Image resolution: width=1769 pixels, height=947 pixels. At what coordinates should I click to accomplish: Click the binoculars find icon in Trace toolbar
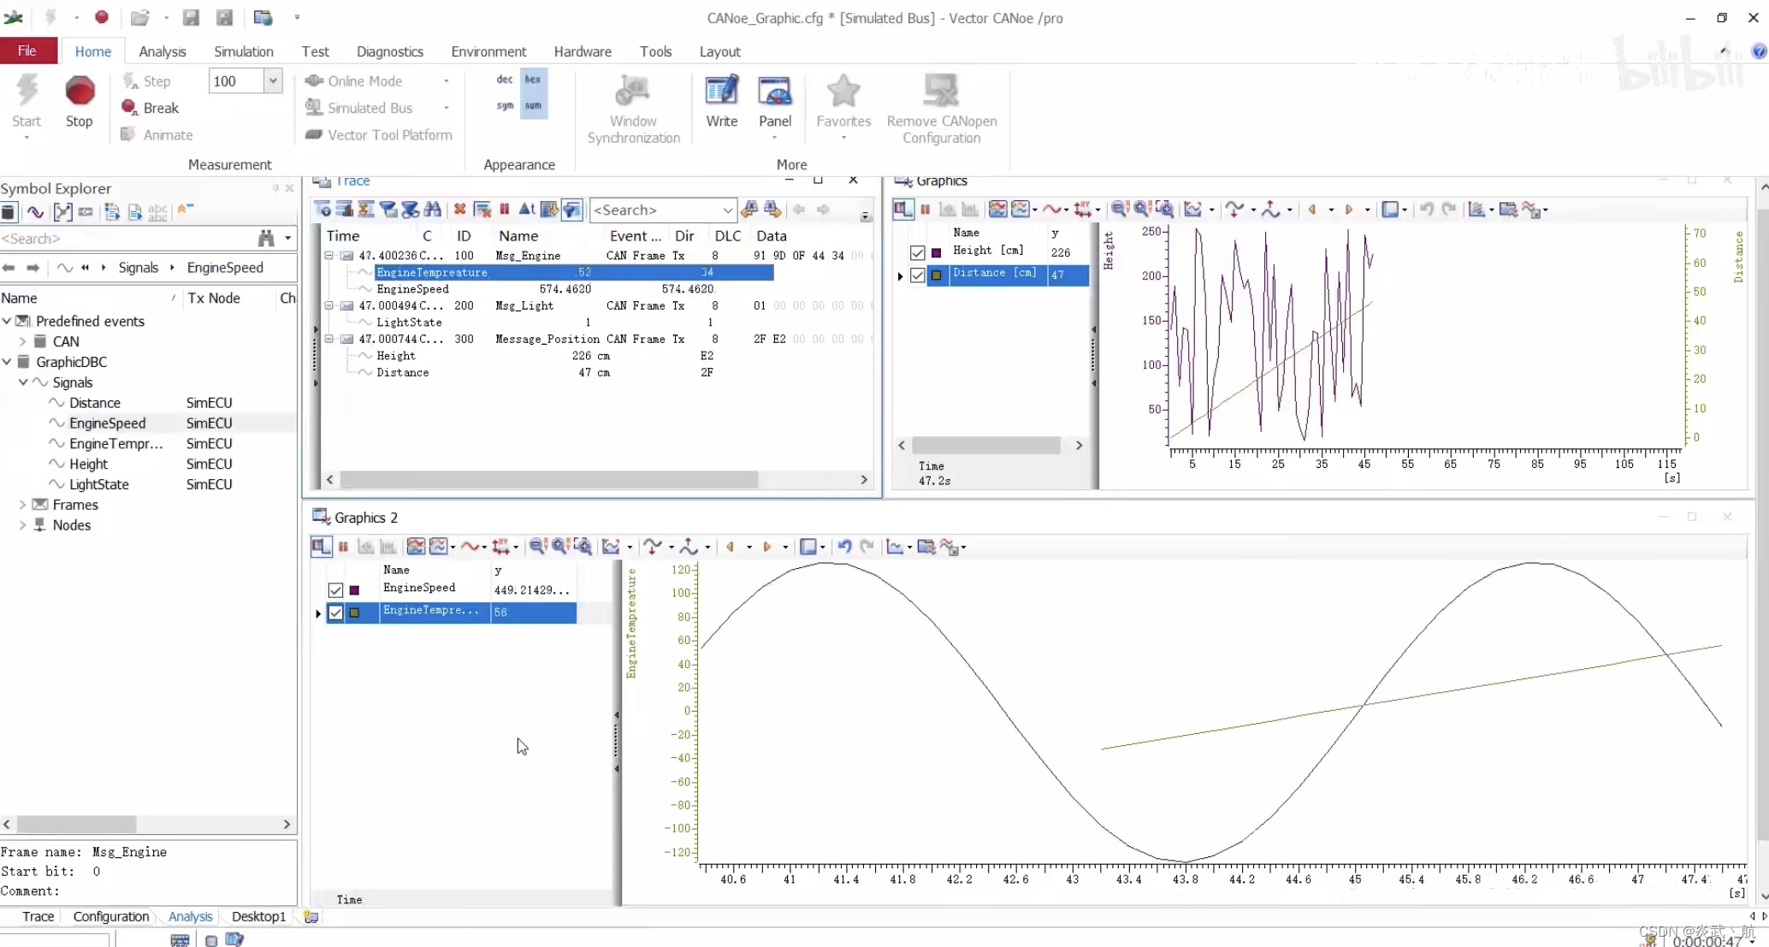click(433, 210)
